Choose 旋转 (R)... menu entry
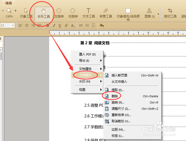Viewport: 186px width, 141px height. pos(132,102)
